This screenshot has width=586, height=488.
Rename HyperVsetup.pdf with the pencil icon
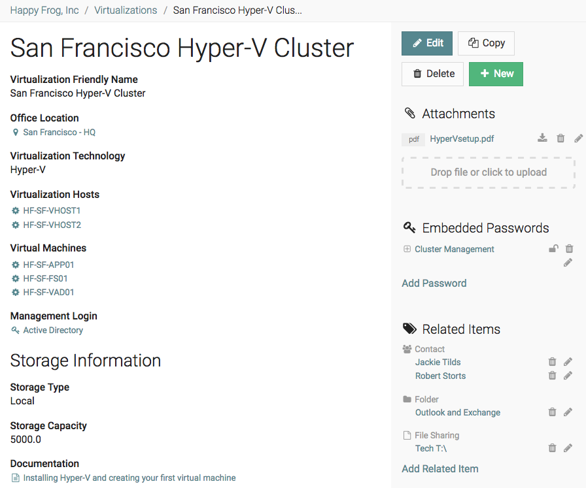[x=578, y=138]
